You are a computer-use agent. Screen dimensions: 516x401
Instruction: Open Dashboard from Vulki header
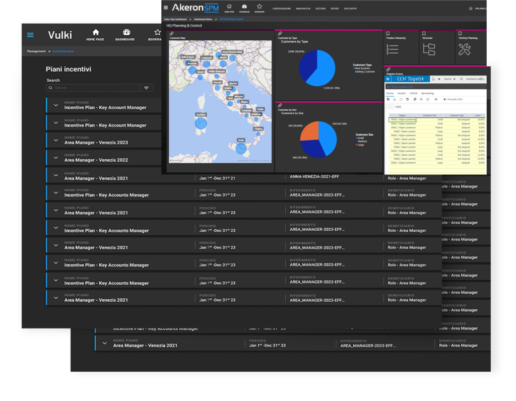tap(125, 35)
